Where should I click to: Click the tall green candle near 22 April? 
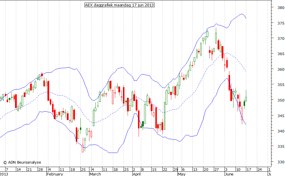[165, 116]
